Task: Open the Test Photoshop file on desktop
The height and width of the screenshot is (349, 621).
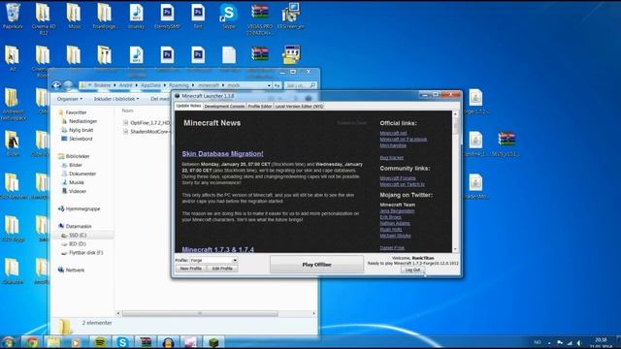Action: click(x=198, y=16)
